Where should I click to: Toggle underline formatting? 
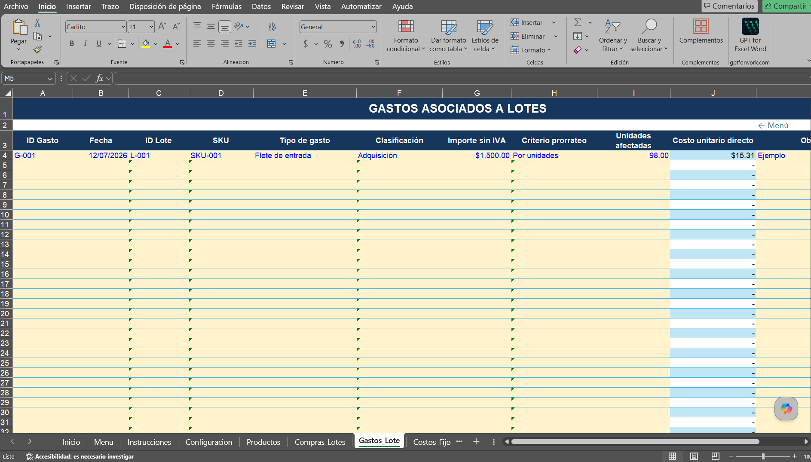click(99, 43)
